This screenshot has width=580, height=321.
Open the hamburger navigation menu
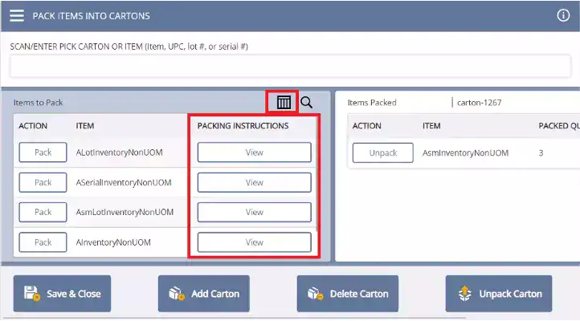click(x=16, y=16)
